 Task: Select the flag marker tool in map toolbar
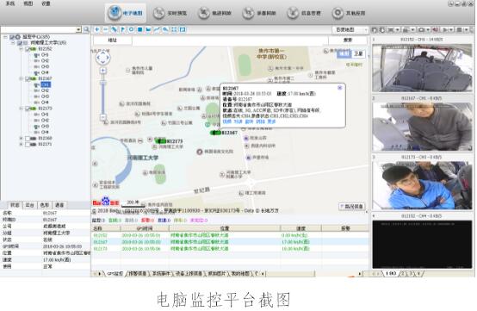pos(122,29)
